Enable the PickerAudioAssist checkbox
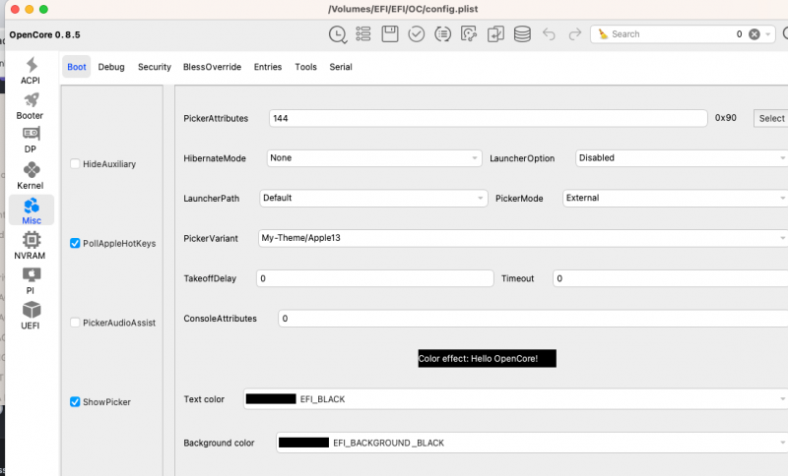This screenshot has width=788, height=476. pyautogui.click(x=75, y=323)
